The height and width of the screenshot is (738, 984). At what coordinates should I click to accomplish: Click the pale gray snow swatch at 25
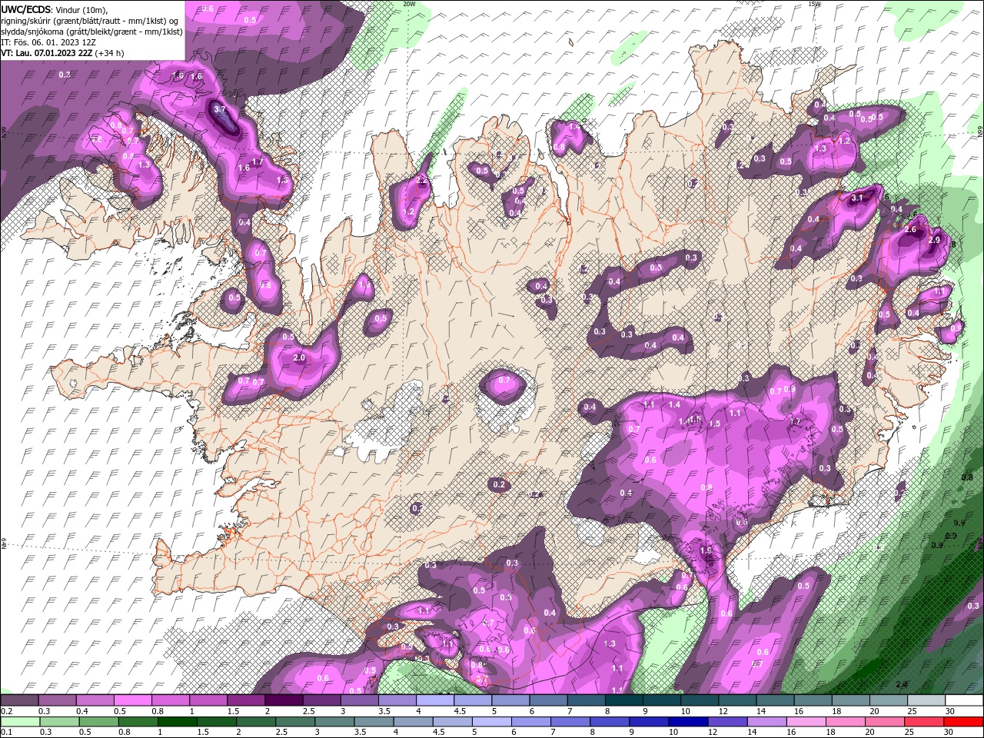(x=926, y=700)
